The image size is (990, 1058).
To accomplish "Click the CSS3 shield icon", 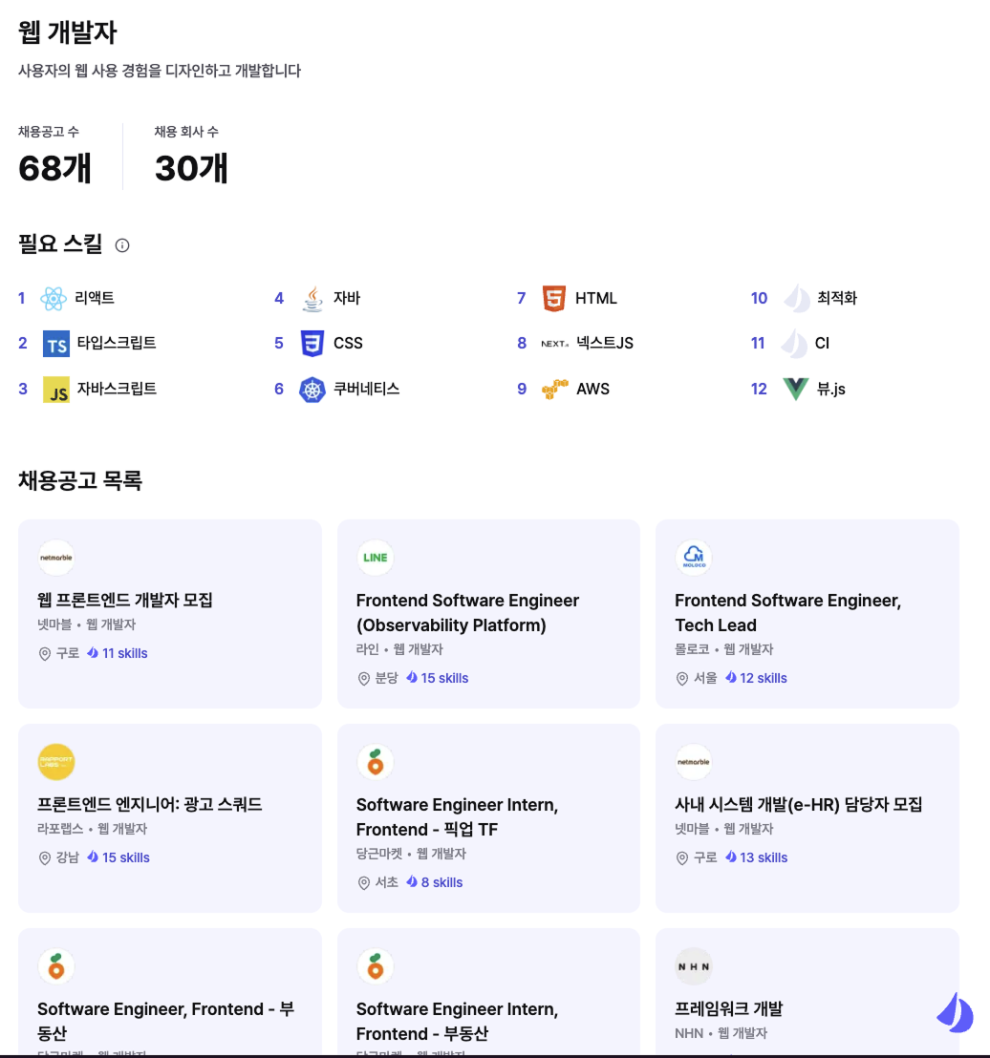I will (312, 344).
